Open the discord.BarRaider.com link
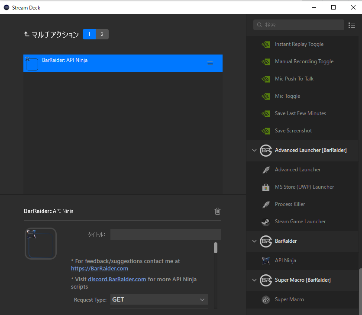 click(x=117, y=279)
